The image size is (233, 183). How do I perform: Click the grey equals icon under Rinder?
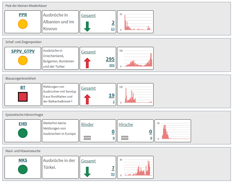click(x=87, y=138)
